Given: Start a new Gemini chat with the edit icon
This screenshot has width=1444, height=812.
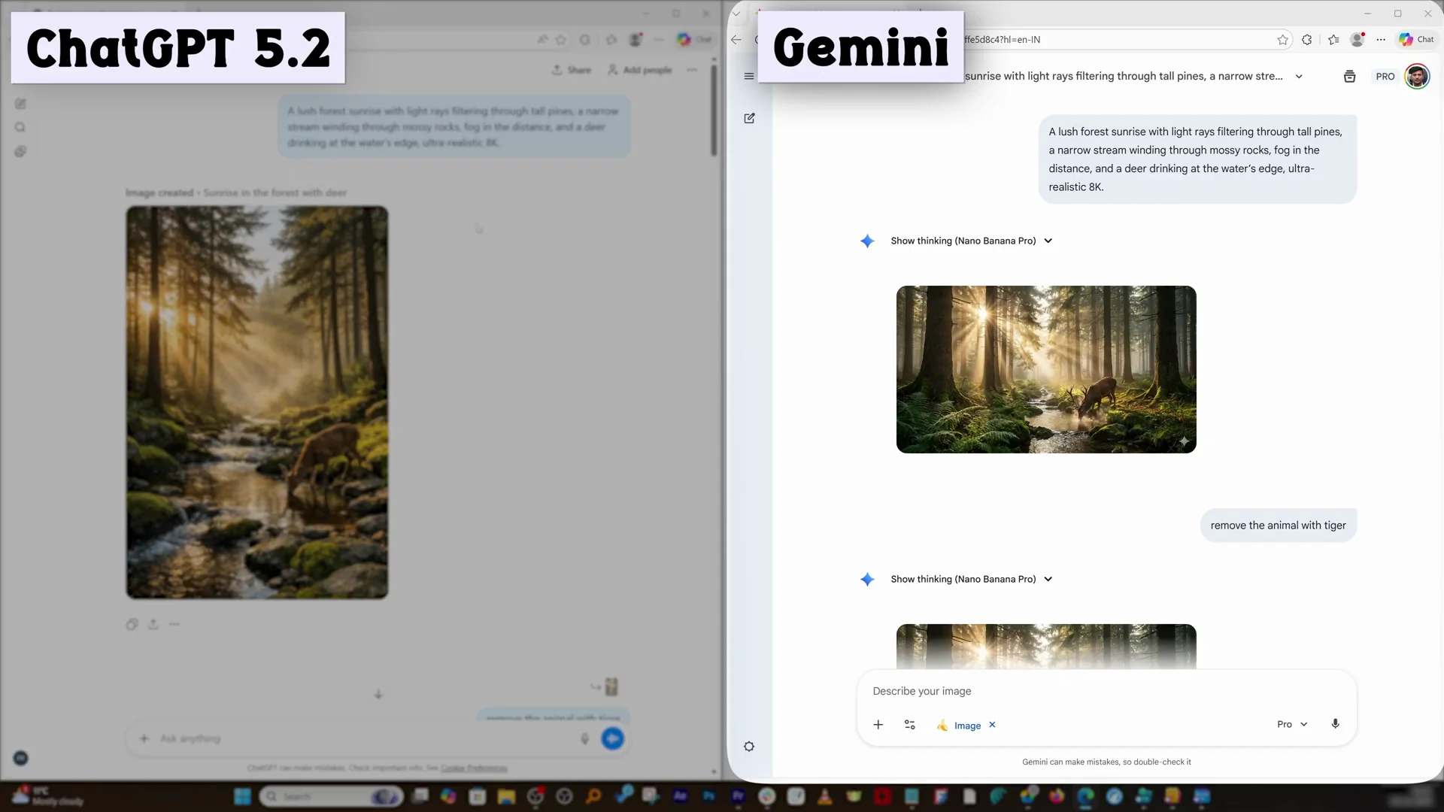Looking at the screenshot, I should tap(749, 118).
